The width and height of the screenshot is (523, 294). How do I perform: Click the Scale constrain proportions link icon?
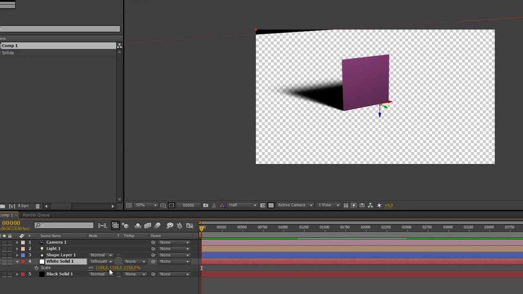click(x=91, y=268)
